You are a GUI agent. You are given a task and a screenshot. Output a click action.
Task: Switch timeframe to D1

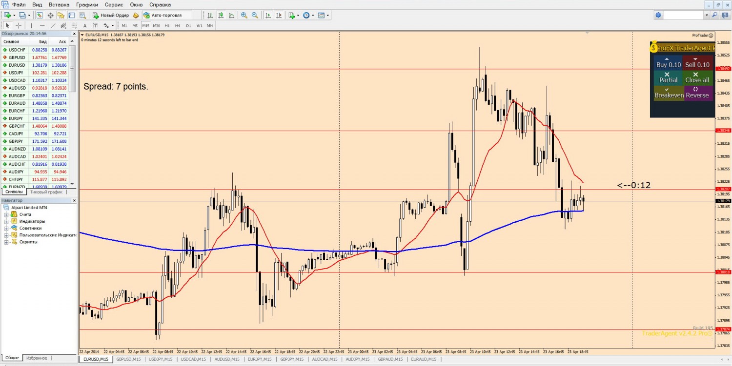[x=188, y=25]
